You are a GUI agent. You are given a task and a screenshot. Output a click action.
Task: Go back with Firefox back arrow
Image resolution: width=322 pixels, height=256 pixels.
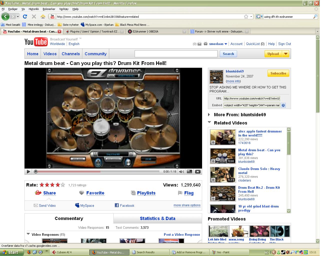tap(5, 16)
